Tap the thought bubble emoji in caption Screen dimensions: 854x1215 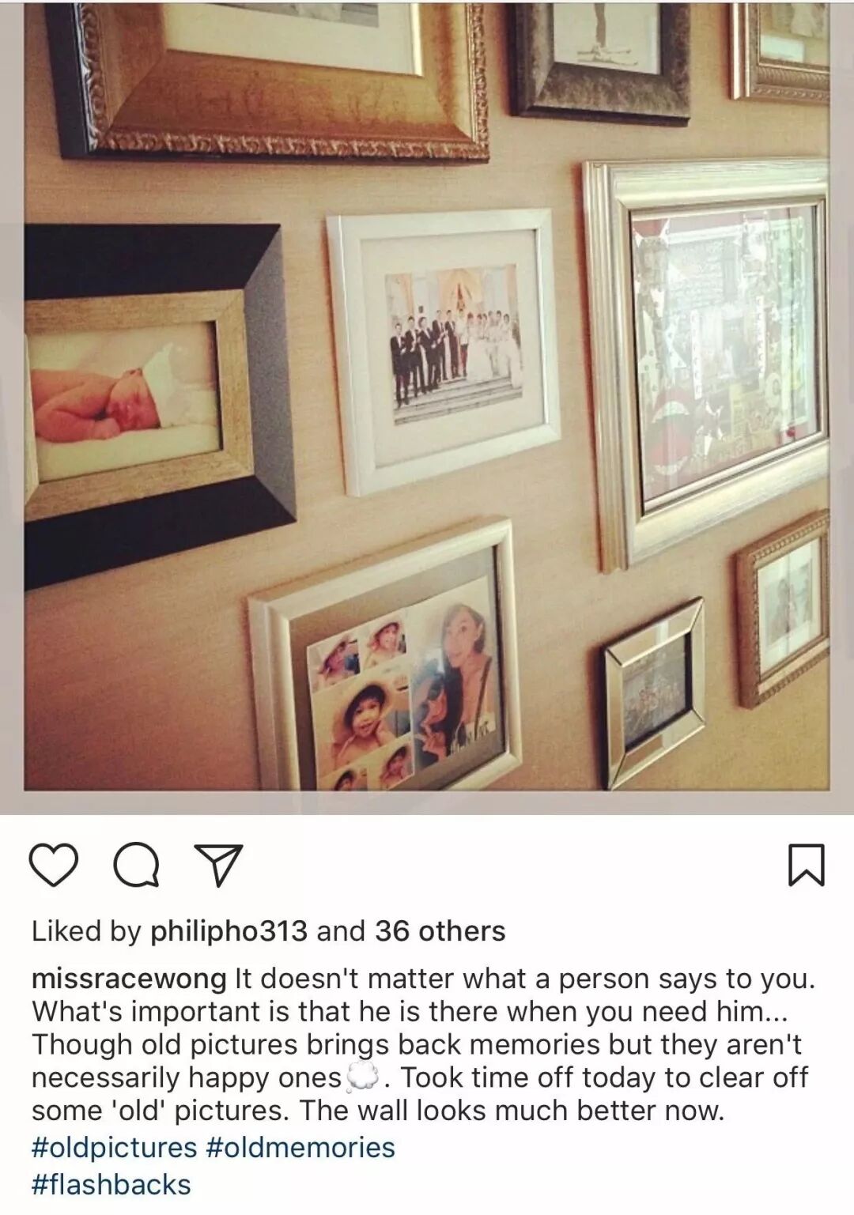pos(362,1078)
